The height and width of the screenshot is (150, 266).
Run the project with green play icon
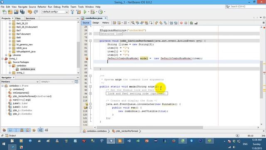pos(85,12)
